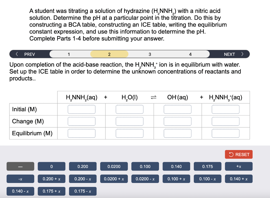
Task: Click the RESET circular arrow icon
Action: 232,154
